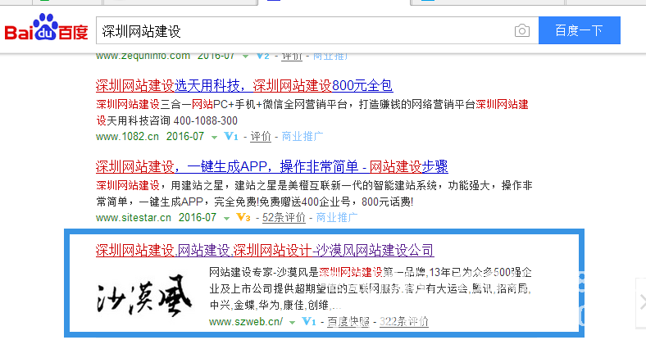The height and width of the screenshot is (340, 646).
Task: Click the www.zequninfo.com URL
Action: coord(143,56)
